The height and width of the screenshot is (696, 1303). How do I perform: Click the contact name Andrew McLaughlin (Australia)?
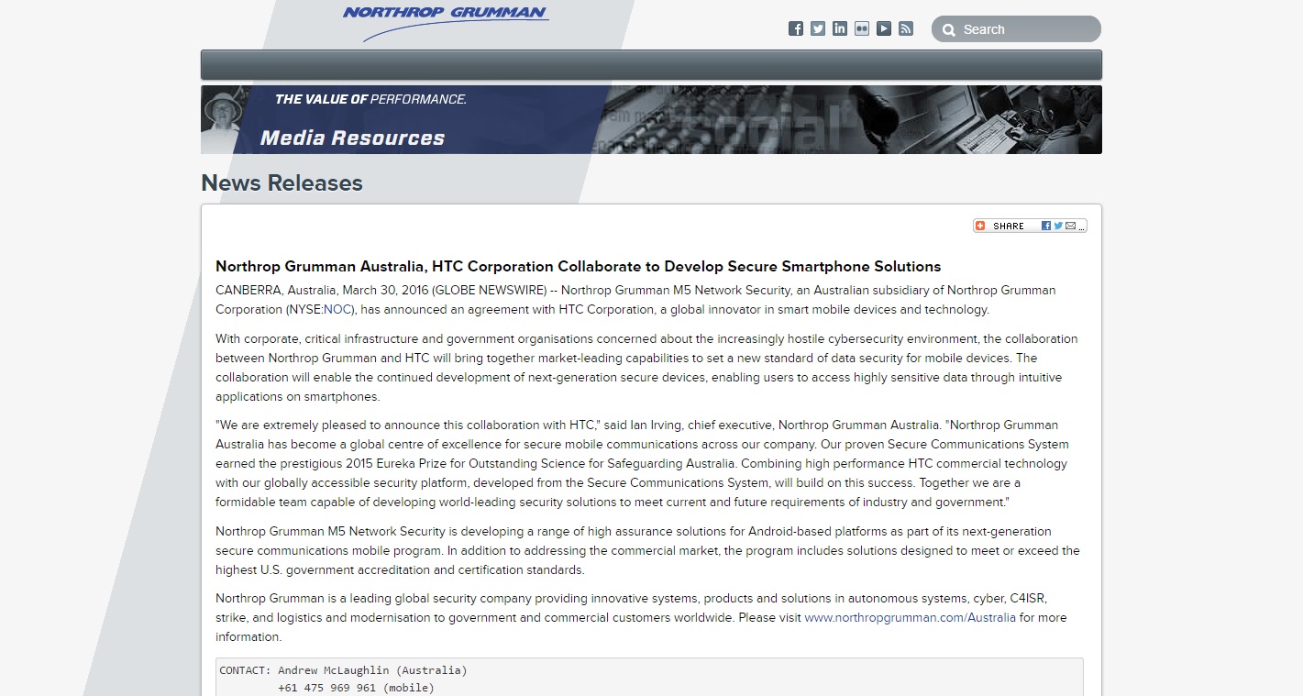click(372, 670)
